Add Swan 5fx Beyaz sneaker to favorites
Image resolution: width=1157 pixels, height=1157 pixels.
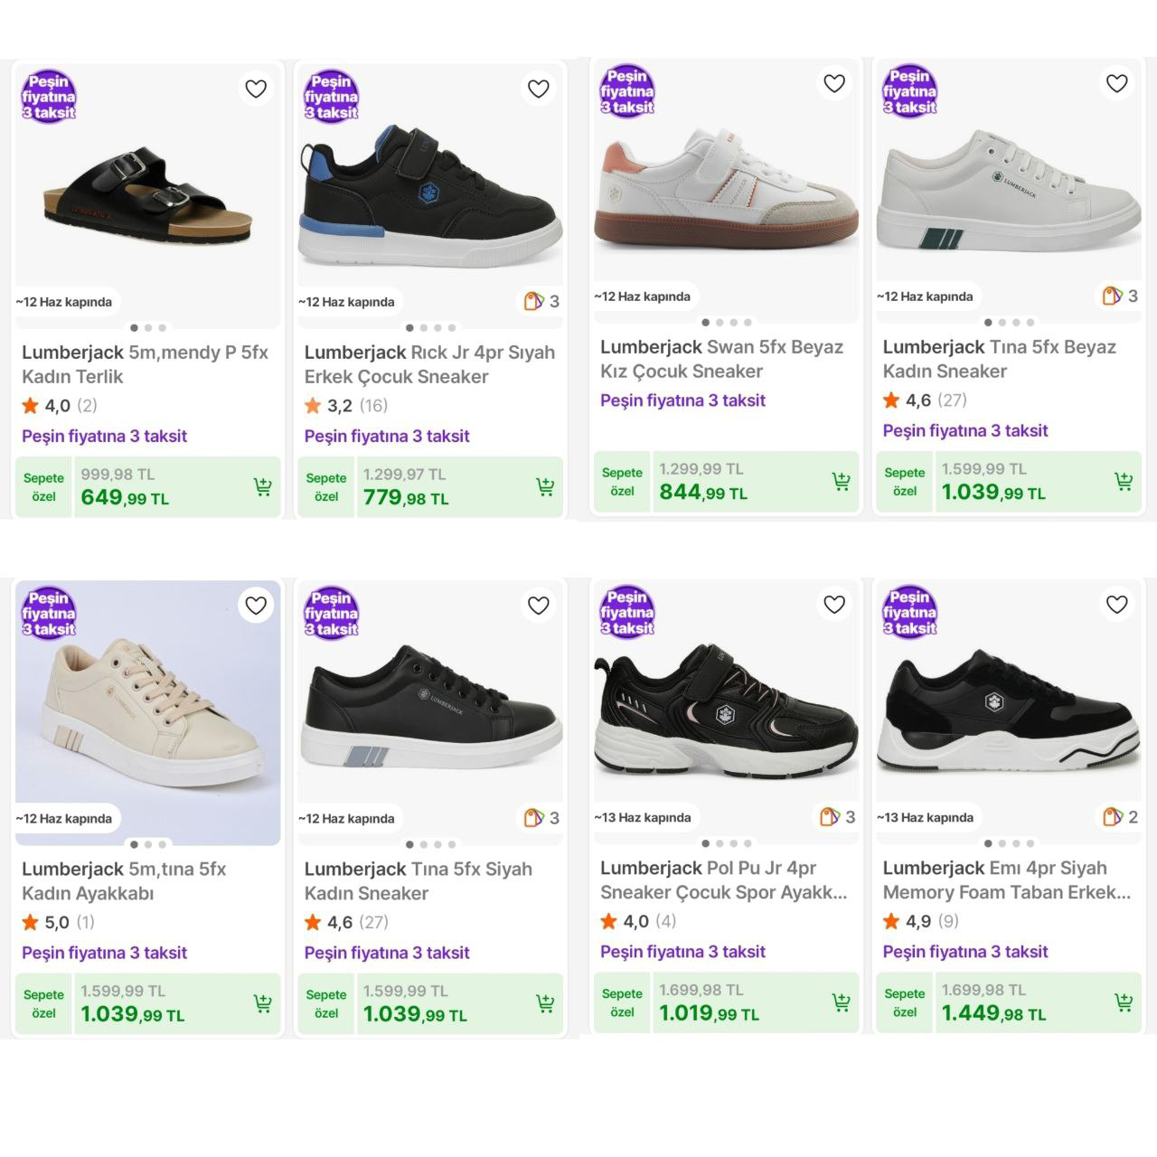[x=834, y=83]
